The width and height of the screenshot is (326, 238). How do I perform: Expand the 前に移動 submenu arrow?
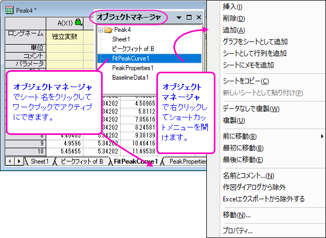[x=322, y=137]
